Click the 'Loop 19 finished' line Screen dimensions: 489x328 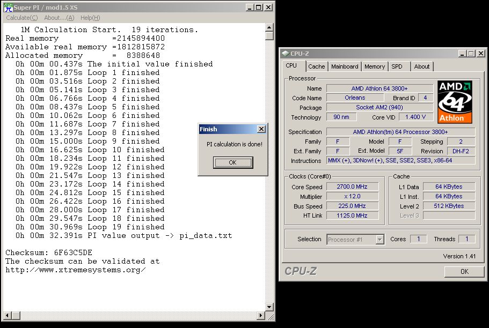pyautogui.click(x=90, y=227)
